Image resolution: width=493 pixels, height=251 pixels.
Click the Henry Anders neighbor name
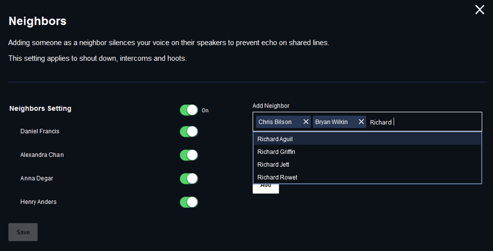[x=39, y=202]
